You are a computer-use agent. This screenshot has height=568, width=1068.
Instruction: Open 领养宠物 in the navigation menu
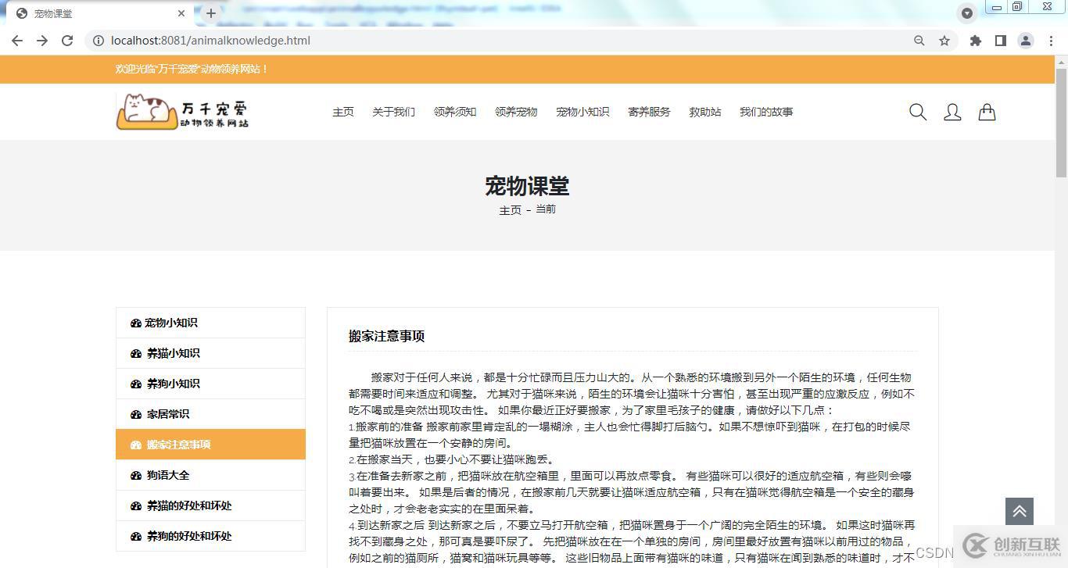coord(516,112)
